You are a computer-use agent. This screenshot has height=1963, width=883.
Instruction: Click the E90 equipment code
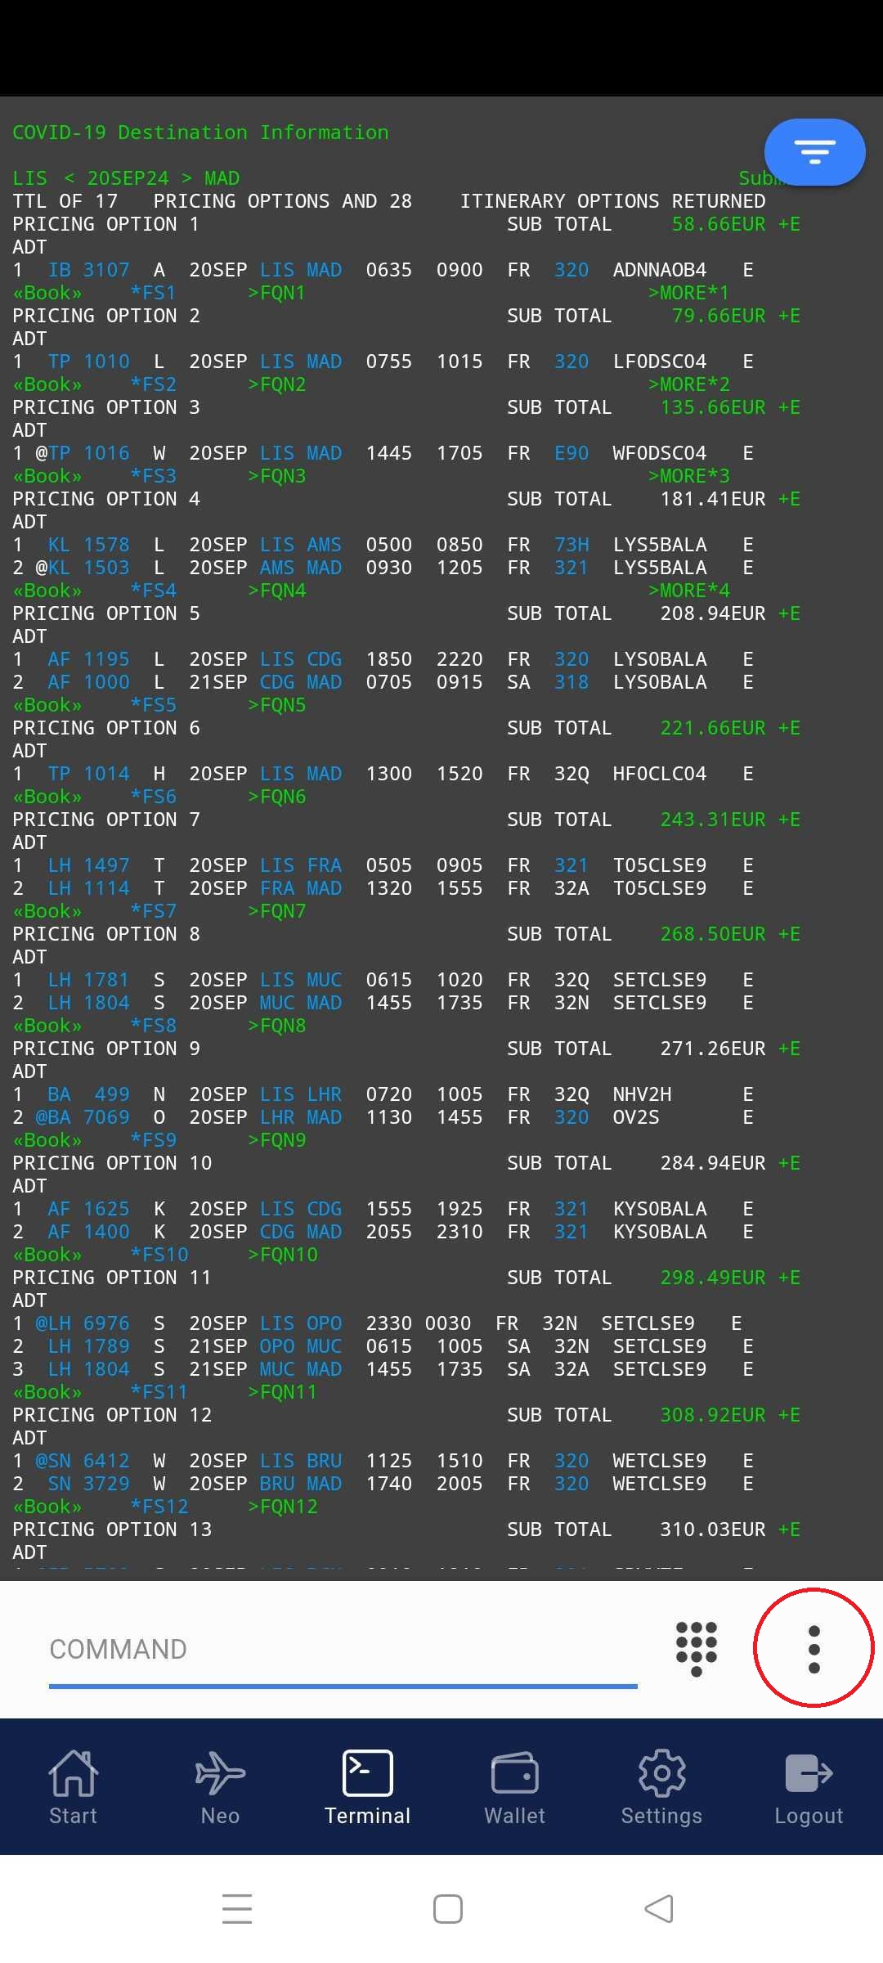pos(571,453)
